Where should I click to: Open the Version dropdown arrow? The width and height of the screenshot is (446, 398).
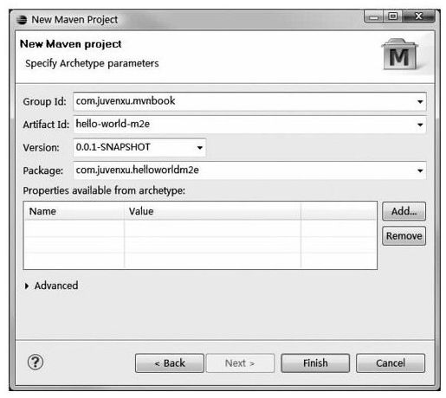tap(199, 148)
